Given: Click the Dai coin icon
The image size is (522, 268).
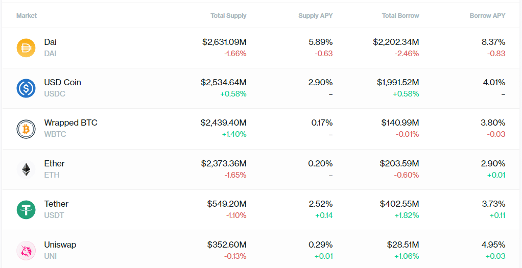Looking at the screenshot, I should point(26,48).
